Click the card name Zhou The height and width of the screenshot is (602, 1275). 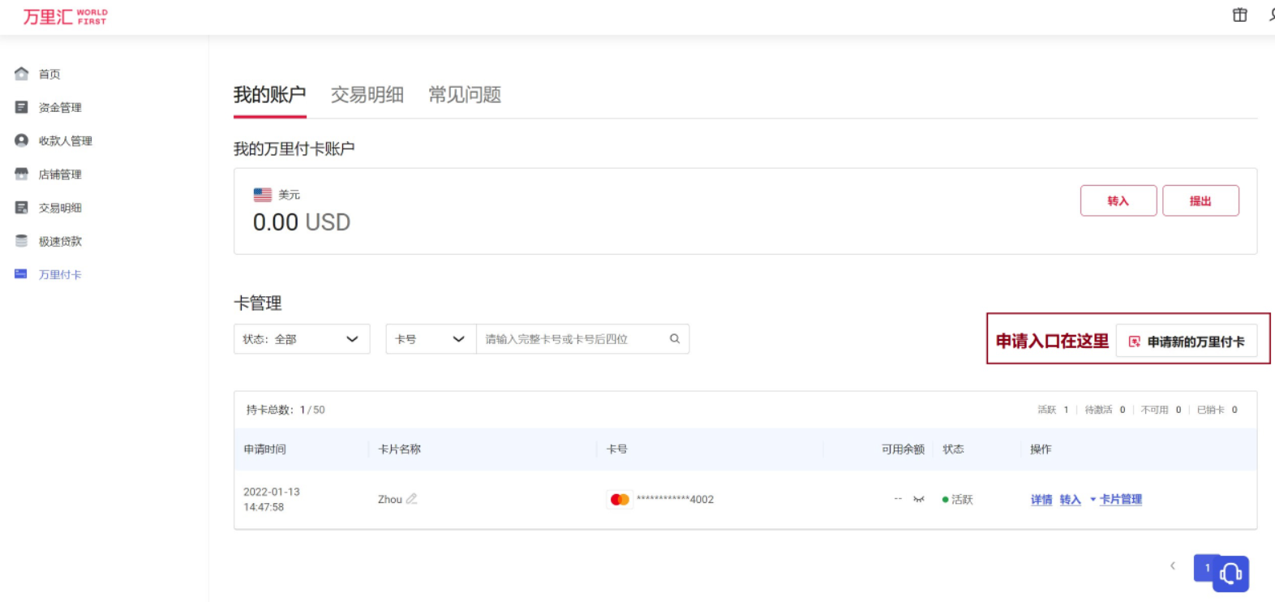pos(390,500)
